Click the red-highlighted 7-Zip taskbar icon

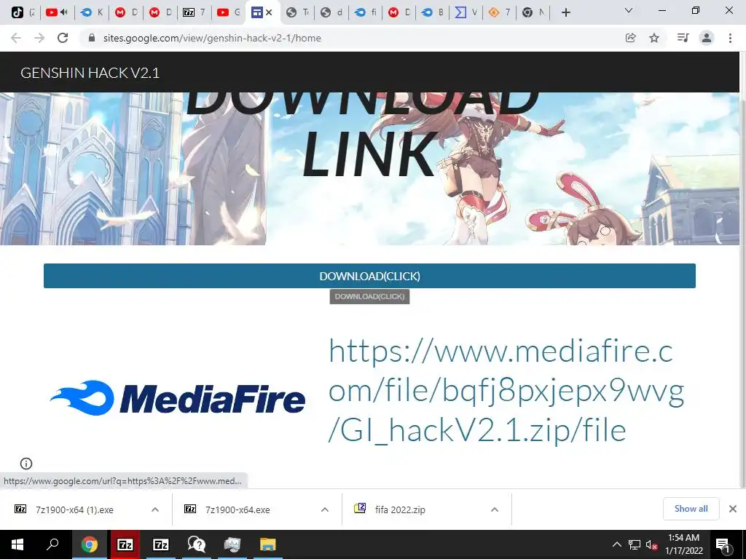pos(125,544)
